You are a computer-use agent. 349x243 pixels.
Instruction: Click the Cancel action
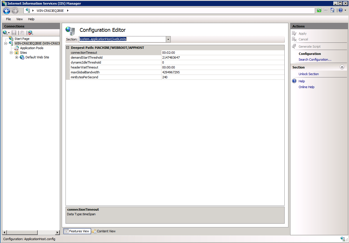[x=303, y=39]
